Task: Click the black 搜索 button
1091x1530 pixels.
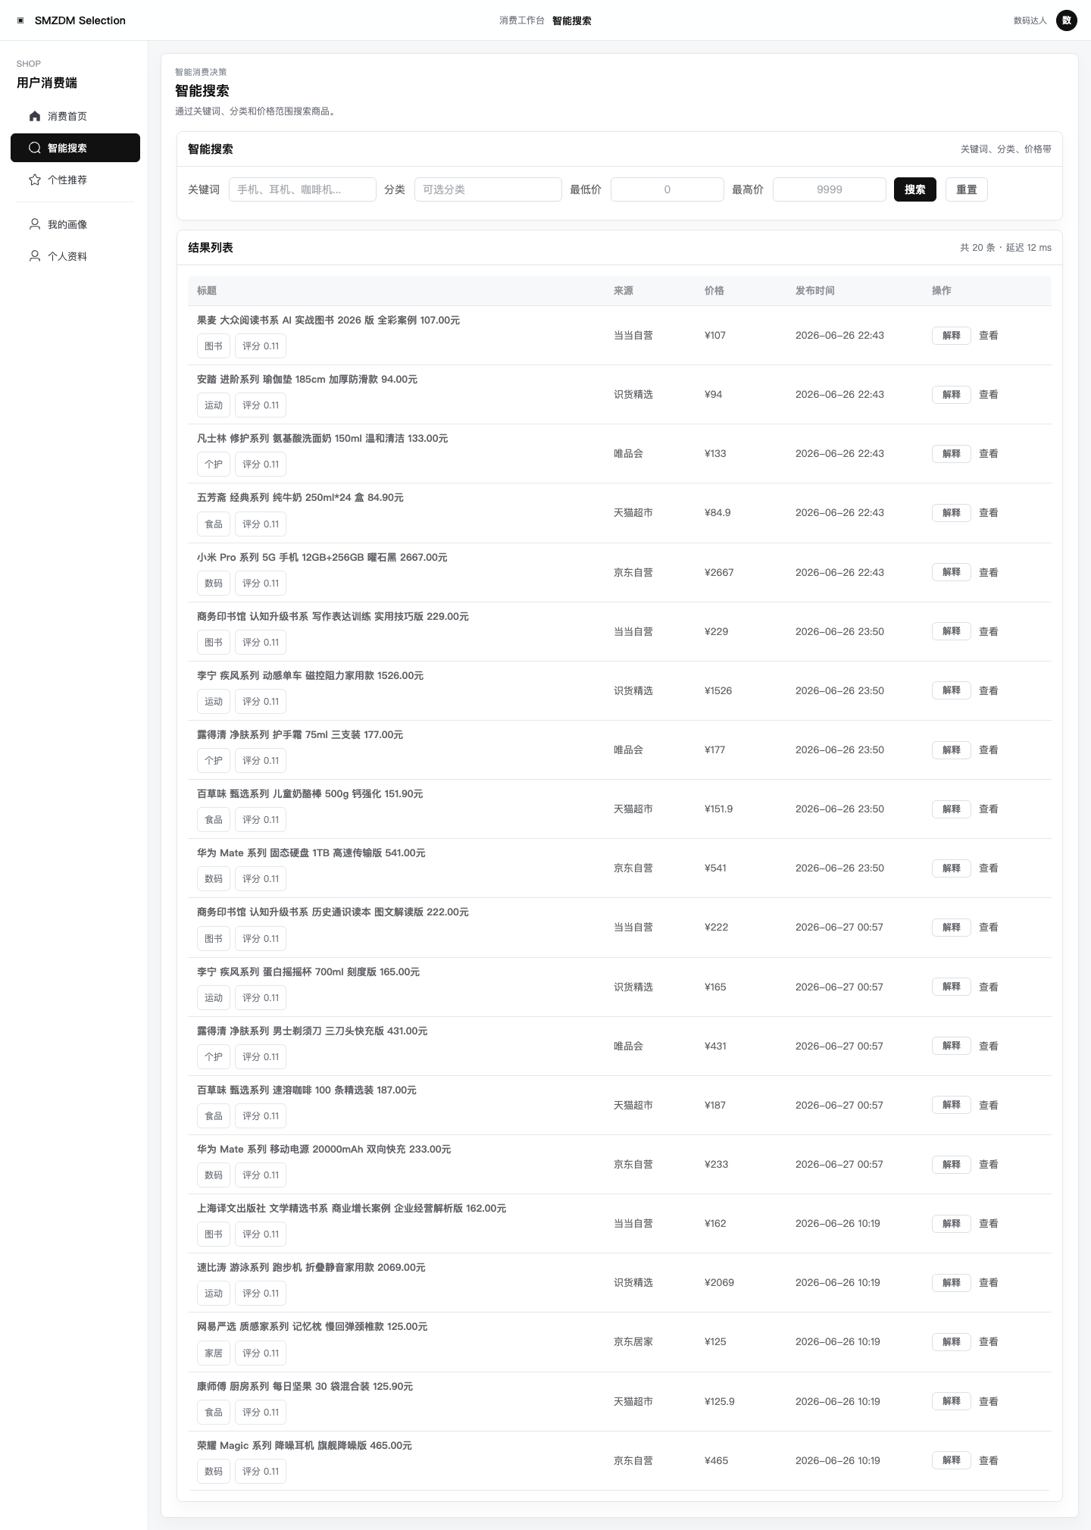Action: coord(915,189)
